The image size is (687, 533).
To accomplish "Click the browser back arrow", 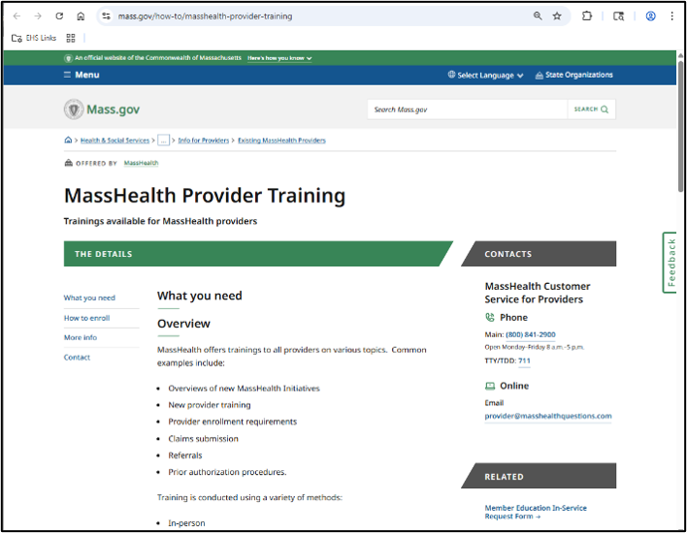I will click(16, 16).
